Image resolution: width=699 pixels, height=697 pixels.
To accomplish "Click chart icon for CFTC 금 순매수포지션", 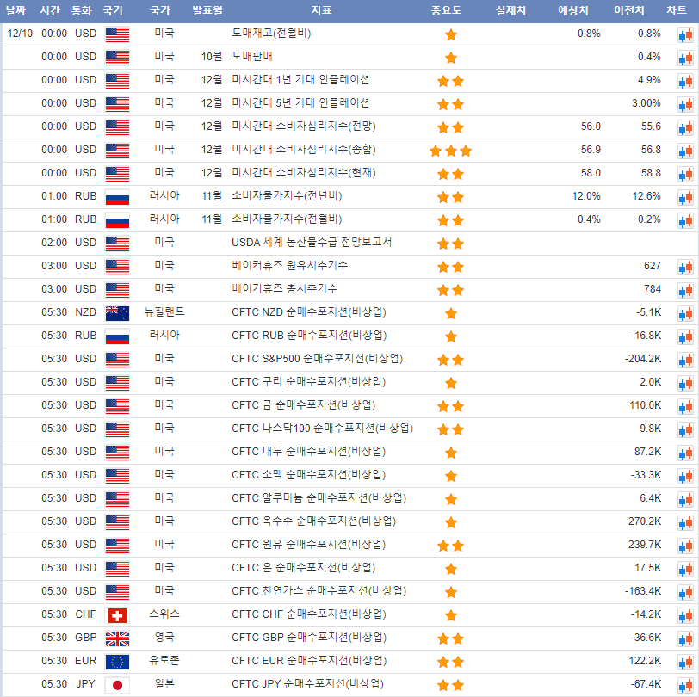I will point(684,406).
